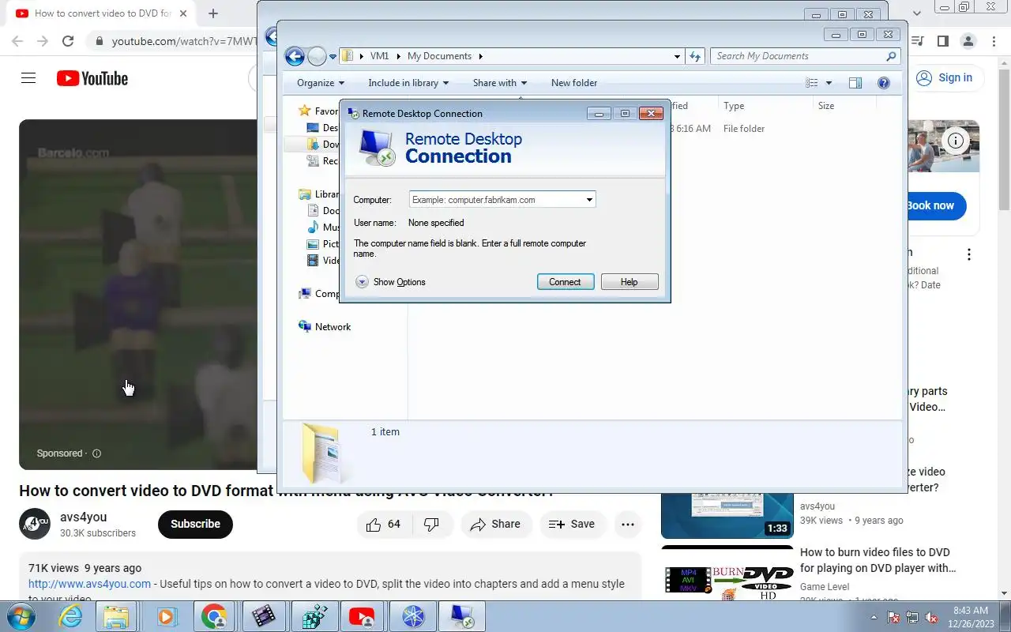Open Internet Explorer from taskbar
Screen dimensions: 1011x632
pos(71,616)
